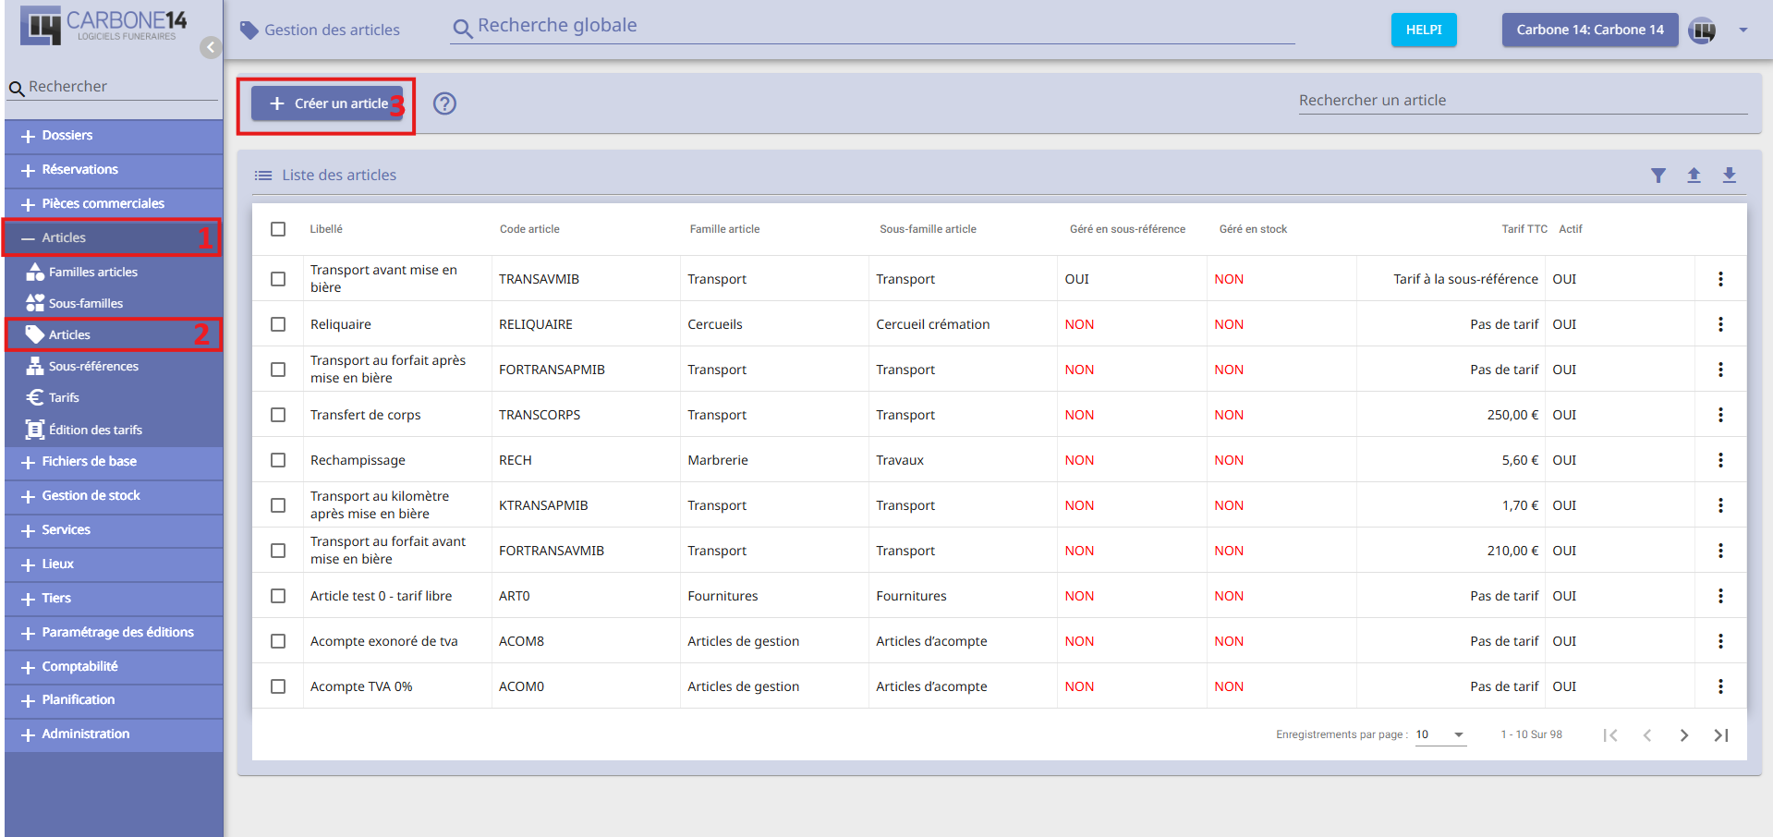Open the filter funnel icon in the list header
Image resolution: width=1773 pixels, height=837 pixels.
(1658, 176)
